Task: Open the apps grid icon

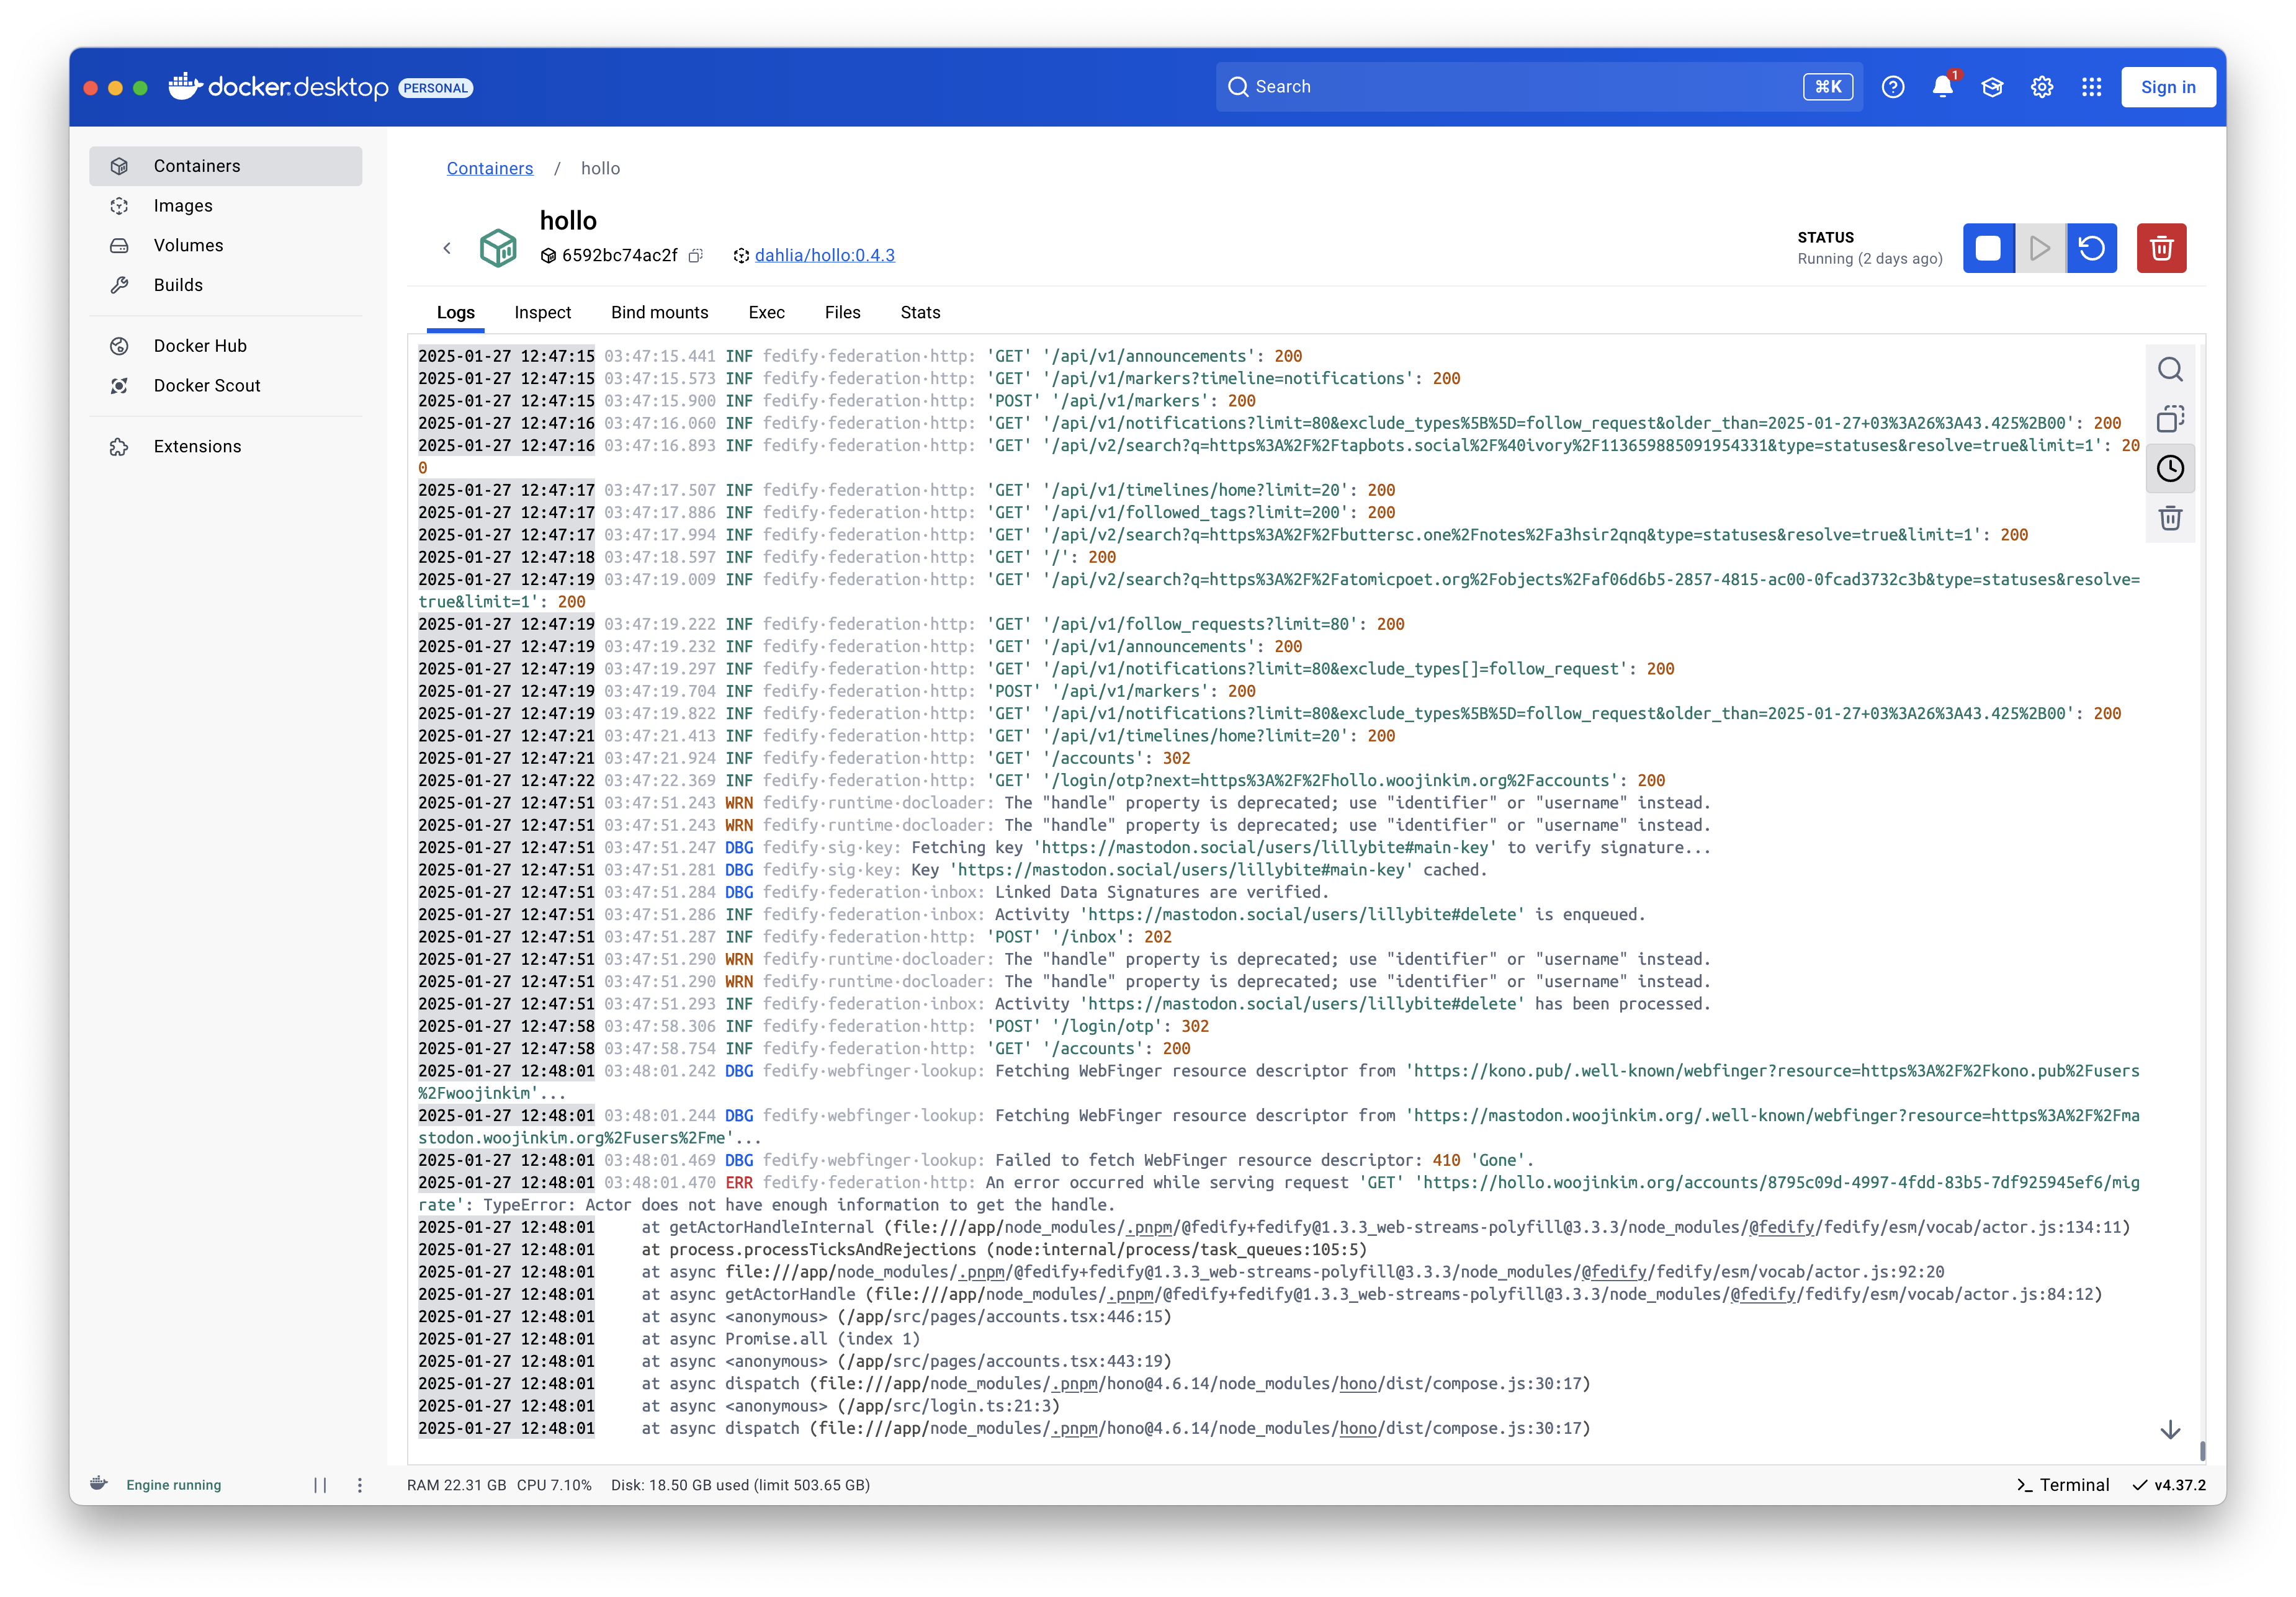Action: point(2091,87)
